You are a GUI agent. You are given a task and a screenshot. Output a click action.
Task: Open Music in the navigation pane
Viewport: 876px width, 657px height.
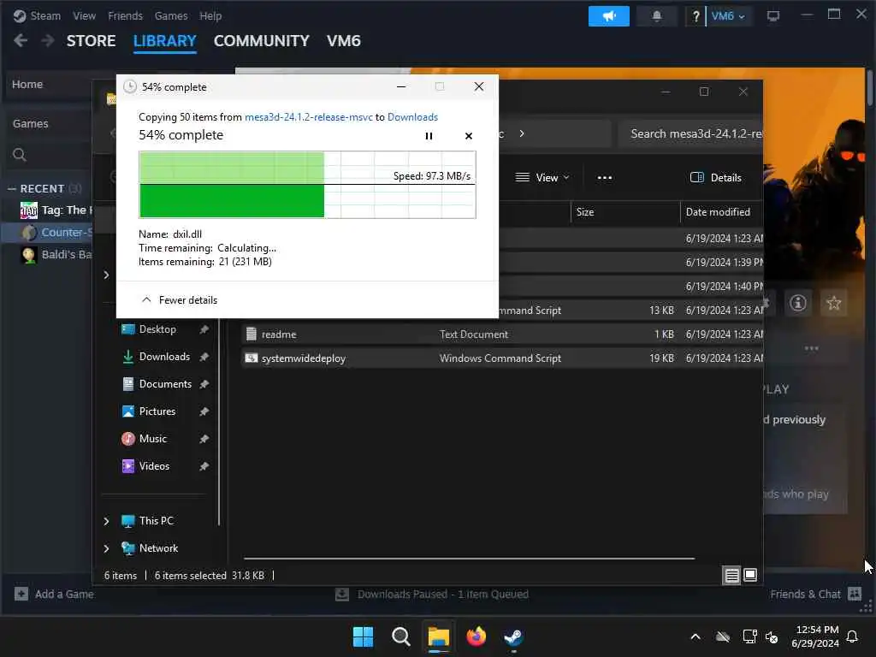pyautogui.click(x=152, y=439)
